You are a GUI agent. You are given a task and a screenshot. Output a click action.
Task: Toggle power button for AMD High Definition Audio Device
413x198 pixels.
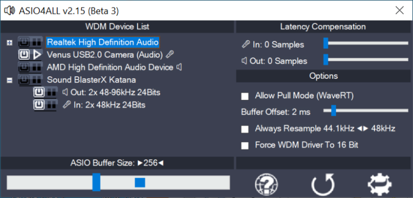(x=24, y=68)
